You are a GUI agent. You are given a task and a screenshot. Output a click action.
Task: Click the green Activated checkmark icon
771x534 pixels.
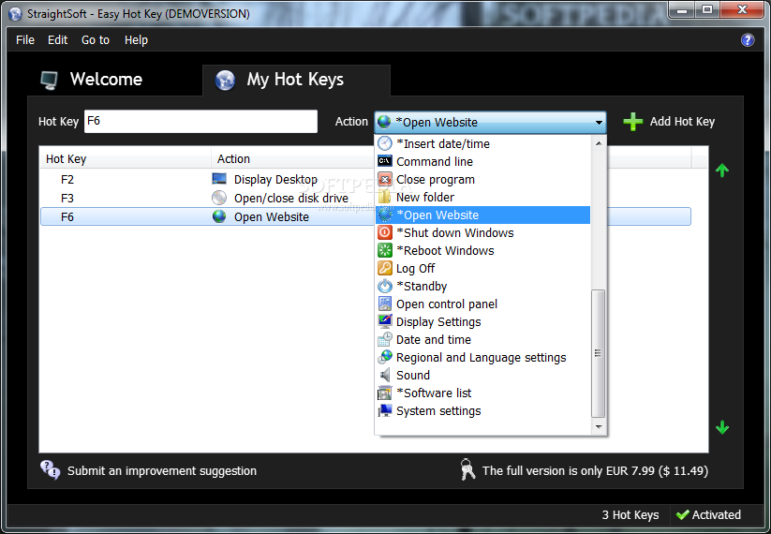(x=683, y=515)
